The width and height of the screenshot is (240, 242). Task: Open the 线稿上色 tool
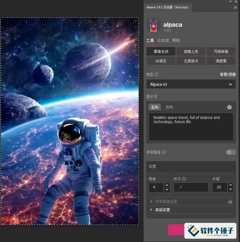191,51
